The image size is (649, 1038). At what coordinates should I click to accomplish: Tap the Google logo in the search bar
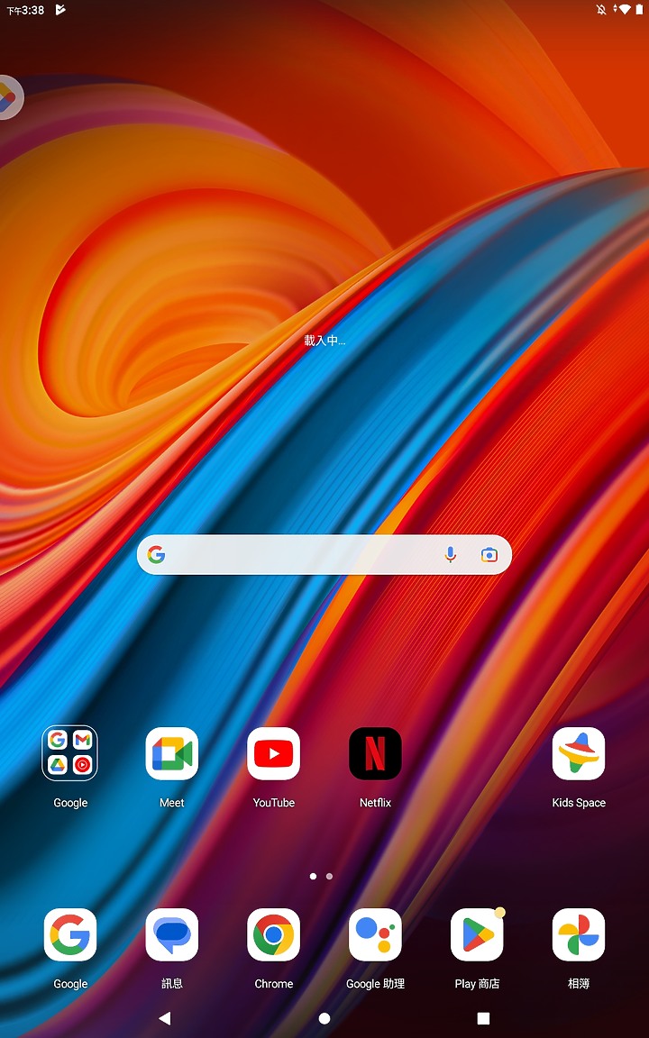point(156,555)
